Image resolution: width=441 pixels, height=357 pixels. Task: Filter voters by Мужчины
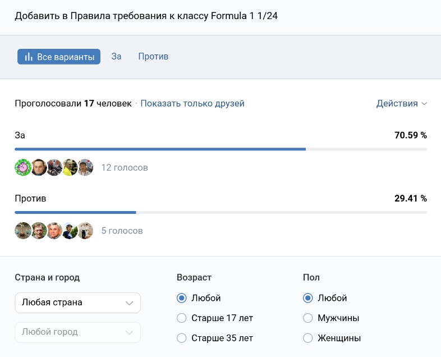(308, 318)
